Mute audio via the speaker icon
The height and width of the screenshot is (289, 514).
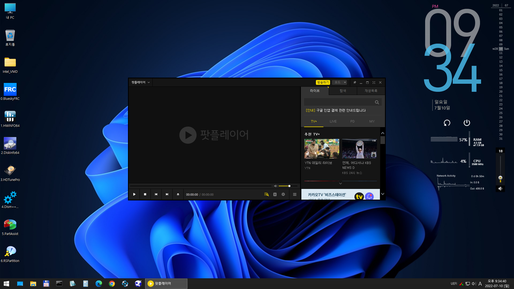point(275,186)
